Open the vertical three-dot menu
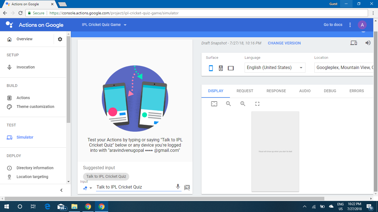The image size is (378, 212). click(350, 25)
